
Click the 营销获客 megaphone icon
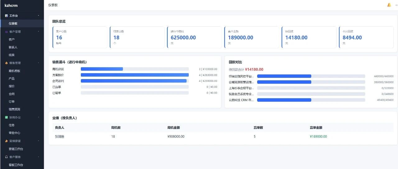(x=7, y=141)
